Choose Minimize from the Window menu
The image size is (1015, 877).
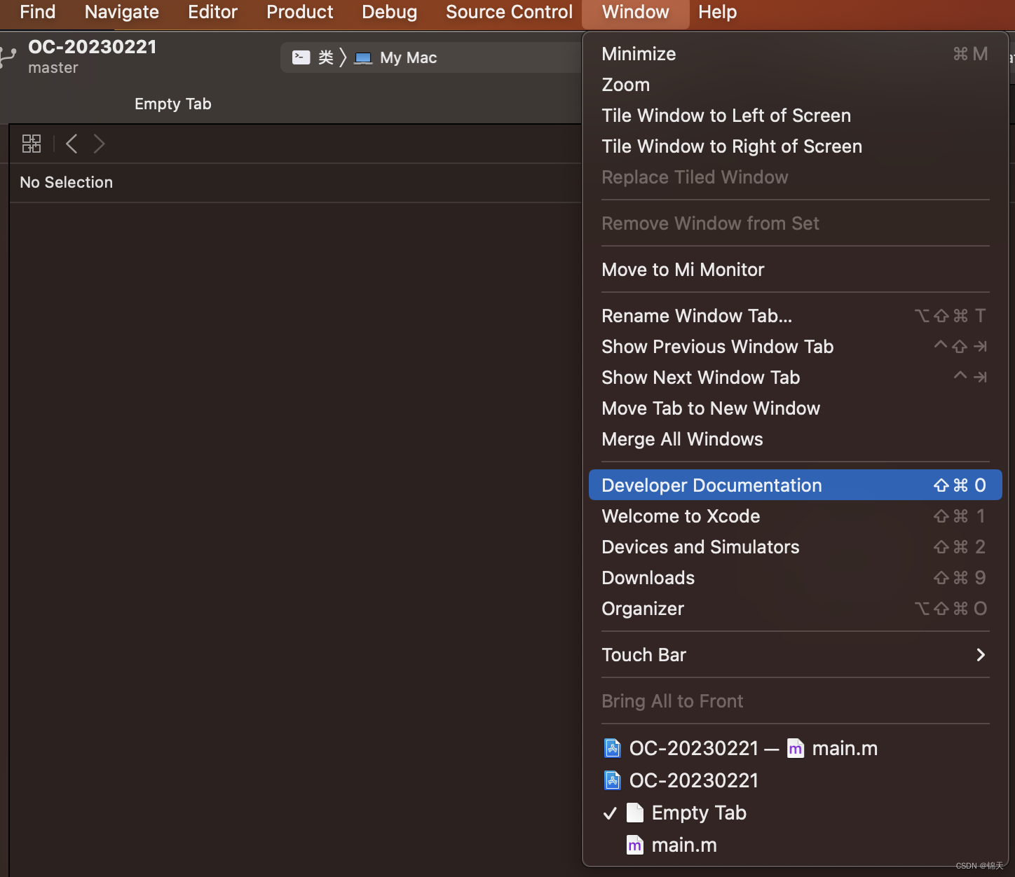(x=796, y=54)
